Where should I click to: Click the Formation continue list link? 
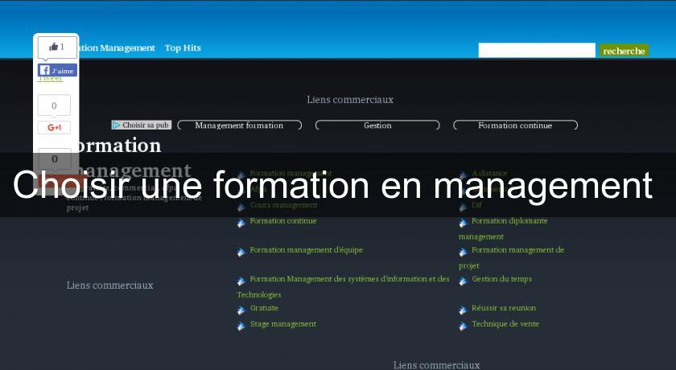pos(283,221)
